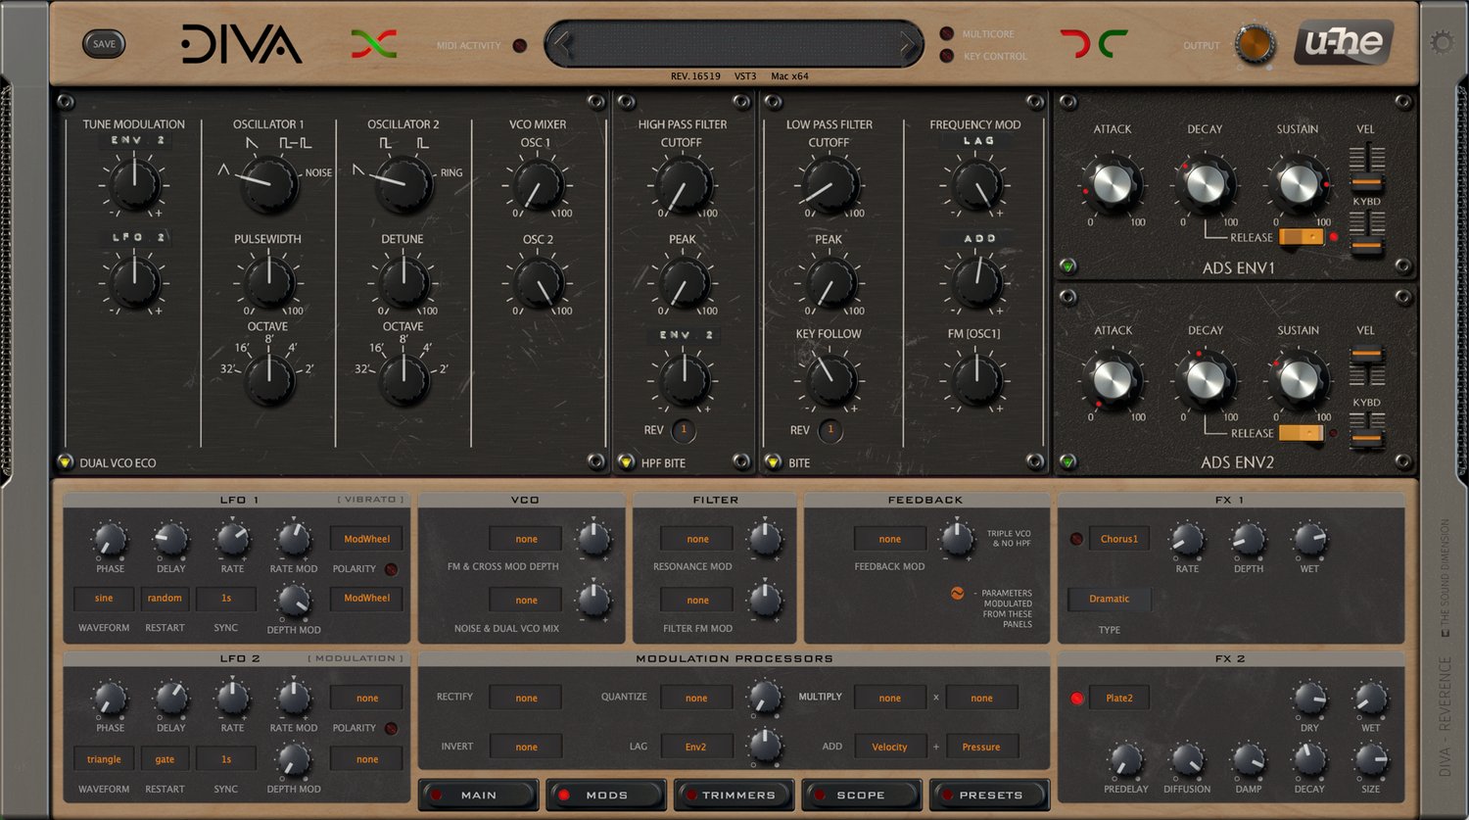Open the LFO 2 gate restart selector

click(165, 759)
